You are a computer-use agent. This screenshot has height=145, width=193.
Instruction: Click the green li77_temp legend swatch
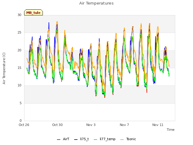[96, 140]
